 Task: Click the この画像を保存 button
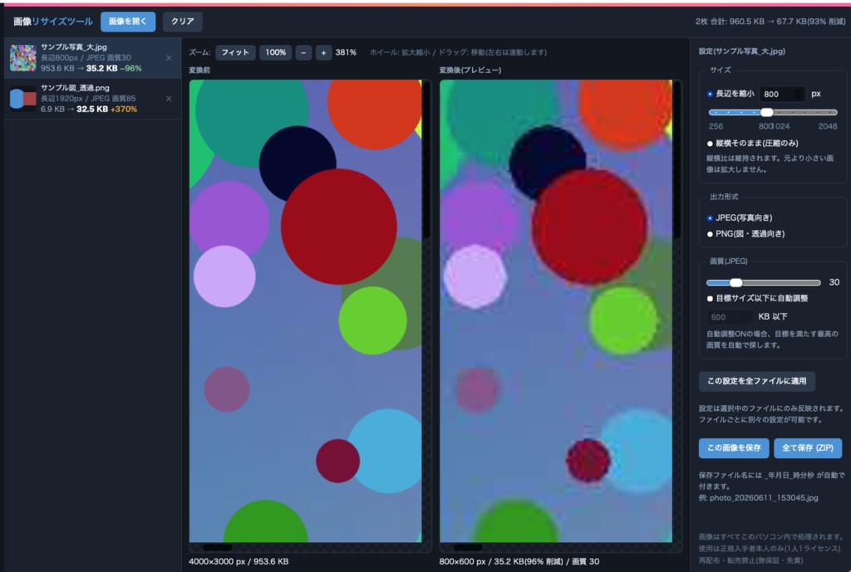pos(734,447)
